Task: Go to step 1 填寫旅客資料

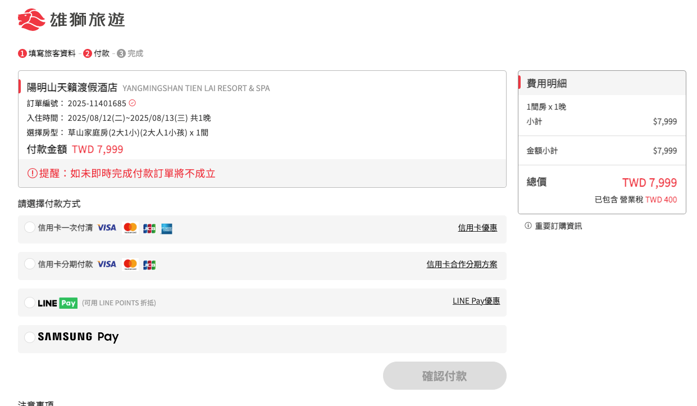Action: coord(52,53)
